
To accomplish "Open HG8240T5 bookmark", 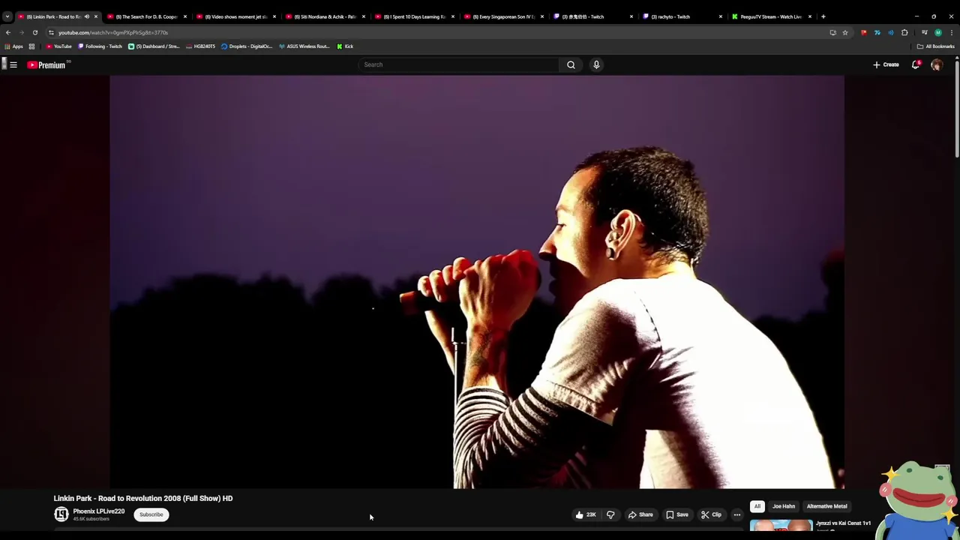I will [200, 46].
